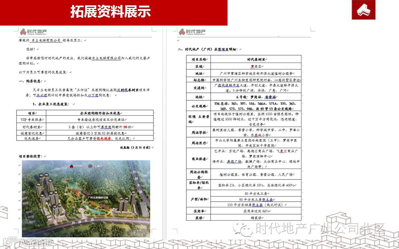Click the cell '专车接送参观项目及示范单位'
The height and width of the screenshot is (249, 399).
(x=100, y=119)
